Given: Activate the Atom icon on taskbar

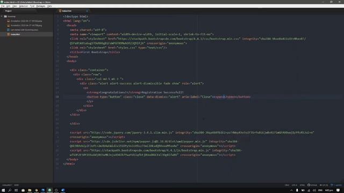Looking at the screenshot, I should click(49, 190).
